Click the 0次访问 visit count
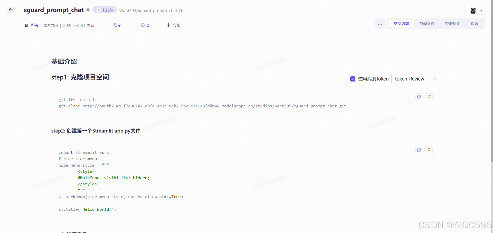This screenshot has height=233, width=493. (x=51, y=25)
